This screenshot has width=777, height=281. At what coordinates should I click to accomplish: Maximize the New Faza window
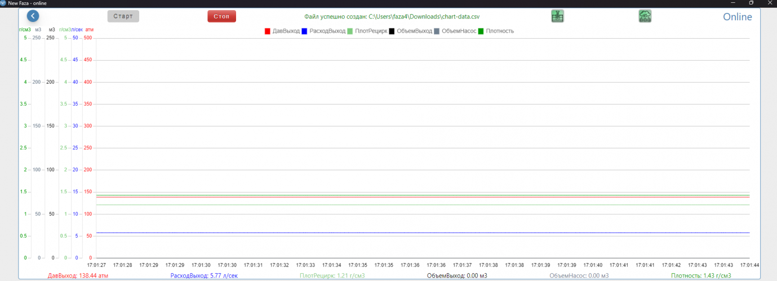(751, 3)
